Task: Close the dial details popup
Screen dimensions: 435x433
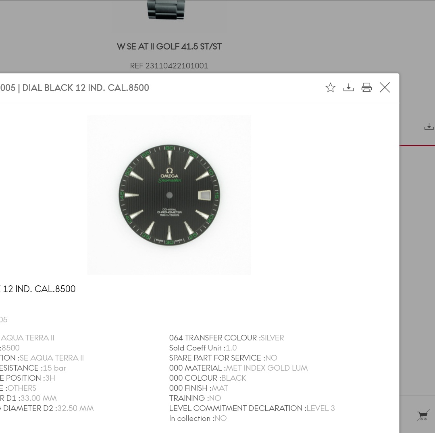Action: pyautogui.click(x=385, y=87)
